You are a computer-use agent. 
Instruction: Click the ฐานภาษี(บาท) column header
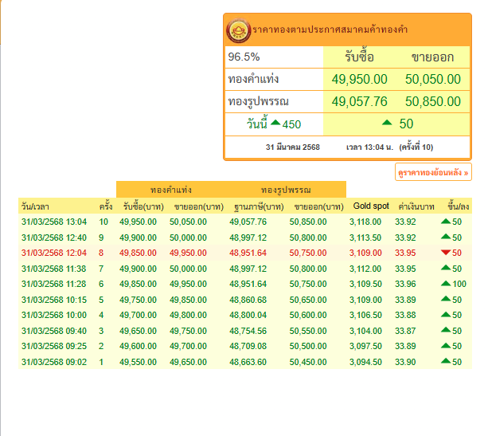click(259, 206)
